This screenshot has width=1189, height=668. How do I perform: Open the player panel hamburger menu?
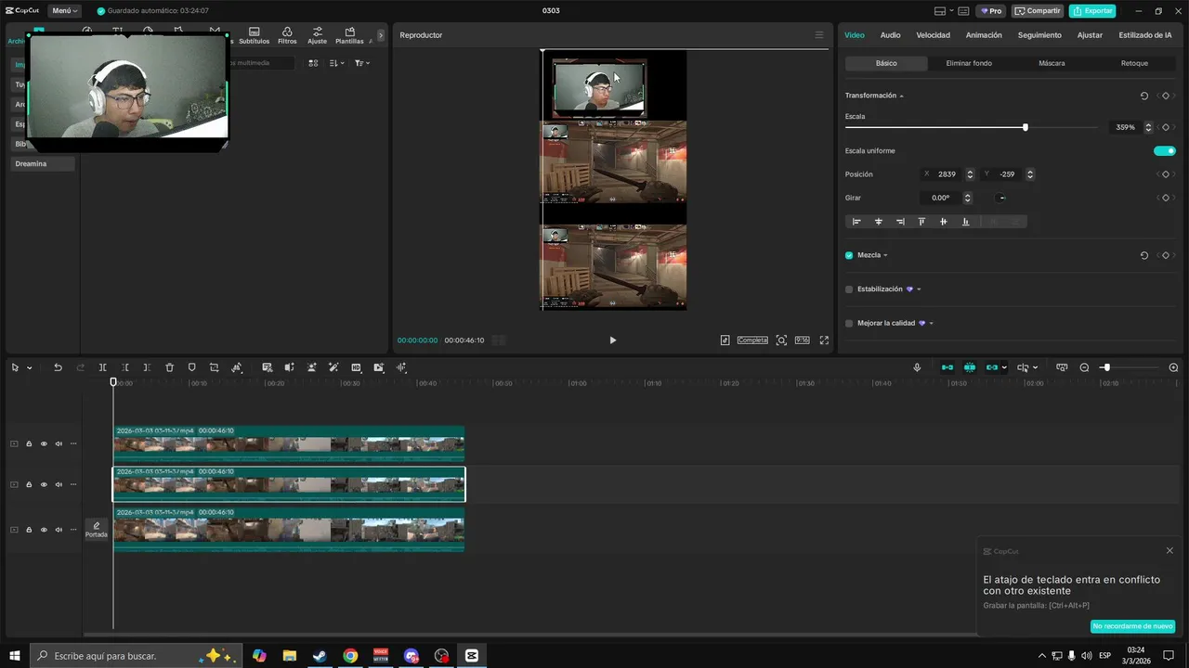tap(818, 35)
